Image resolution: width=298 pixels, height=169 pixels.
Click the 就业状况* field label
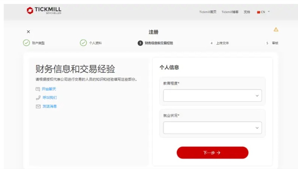point(171,115)
